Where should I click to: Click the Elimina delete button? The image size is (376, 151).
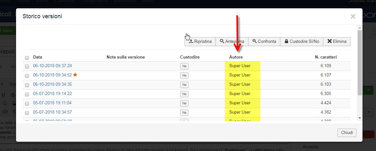pyautogui.click(x=337, y=42)
